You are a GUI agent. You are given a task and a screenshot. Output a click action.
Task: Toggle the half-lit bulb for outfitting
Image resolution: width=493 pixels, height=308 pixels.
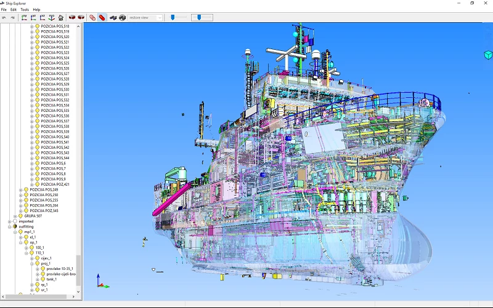coord(15,226)
